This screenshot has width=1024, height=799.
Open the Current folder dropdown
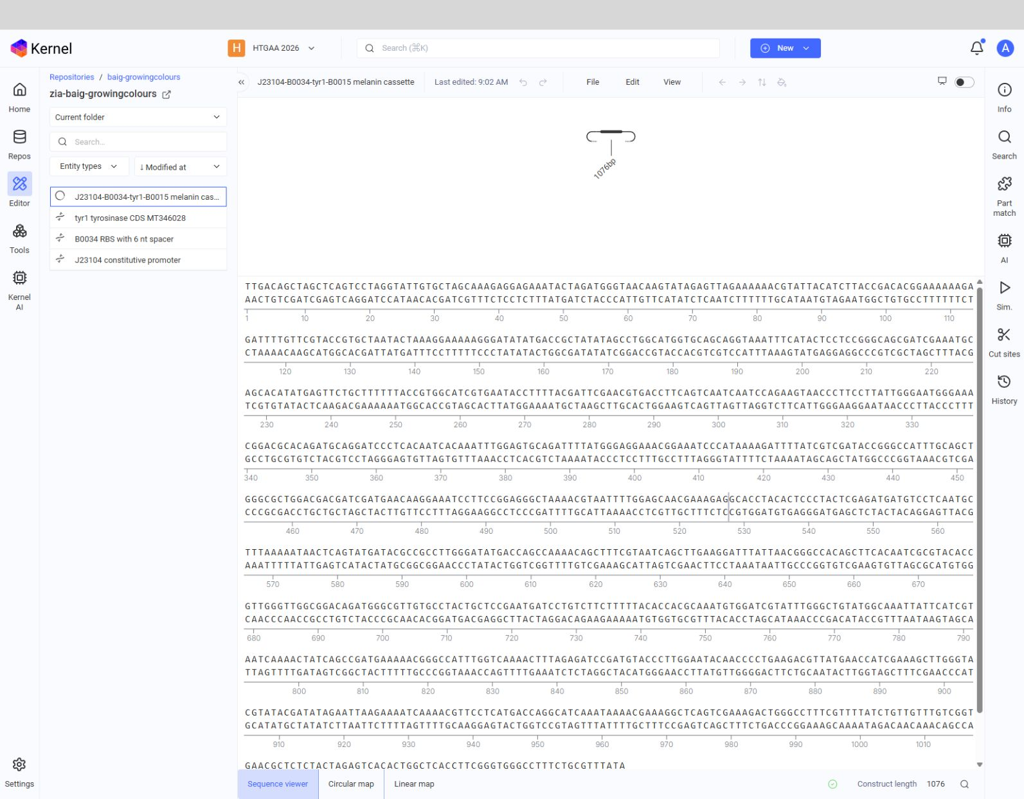tap(138, 117)
